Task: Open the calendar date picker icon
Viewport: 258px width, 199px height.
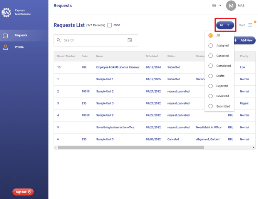Action: 130,40
